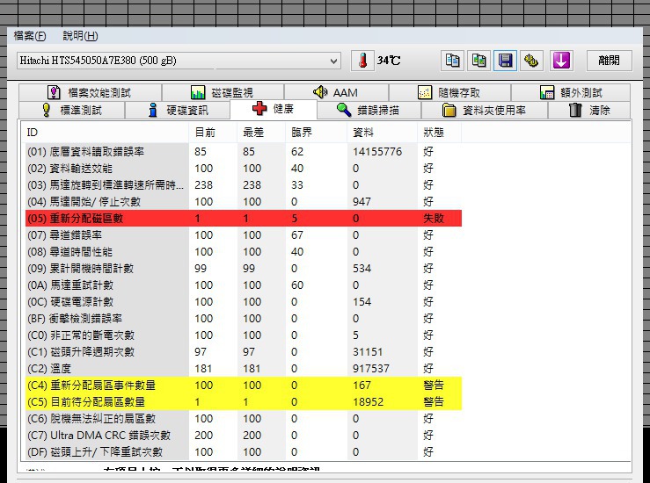Switch to the 標準測試 tab
The height and width of the screenshot is (483, 650).
click(x=72, y=110)
